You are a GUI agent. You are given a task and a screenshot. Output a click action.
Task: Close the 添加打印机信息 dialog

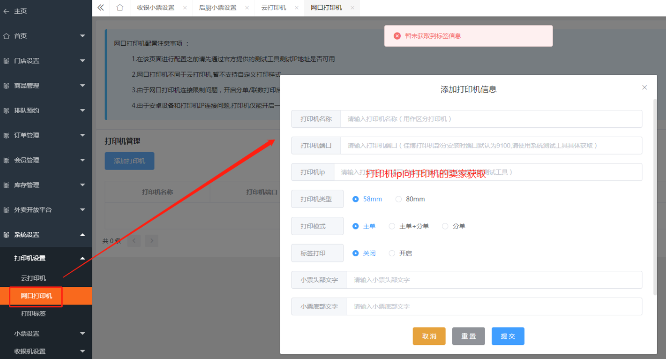point(644,87)
